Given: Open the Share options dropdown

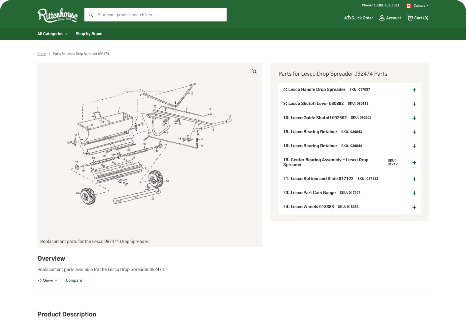Looking at the screenshot, I should [x=56, y=281].
